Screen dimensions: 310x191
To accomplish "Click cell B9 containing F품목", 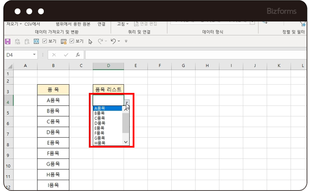I will click(x=53, y=153).
